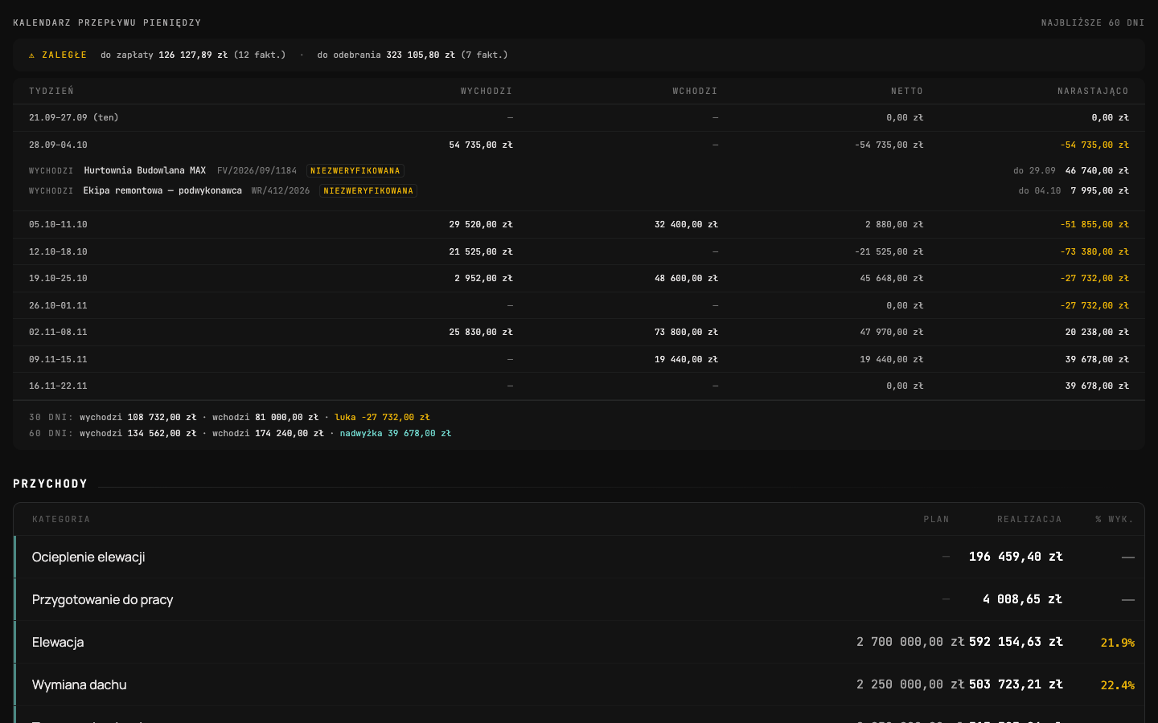
Task: Click the PLAN column header in Przychody
Action: 936,520
